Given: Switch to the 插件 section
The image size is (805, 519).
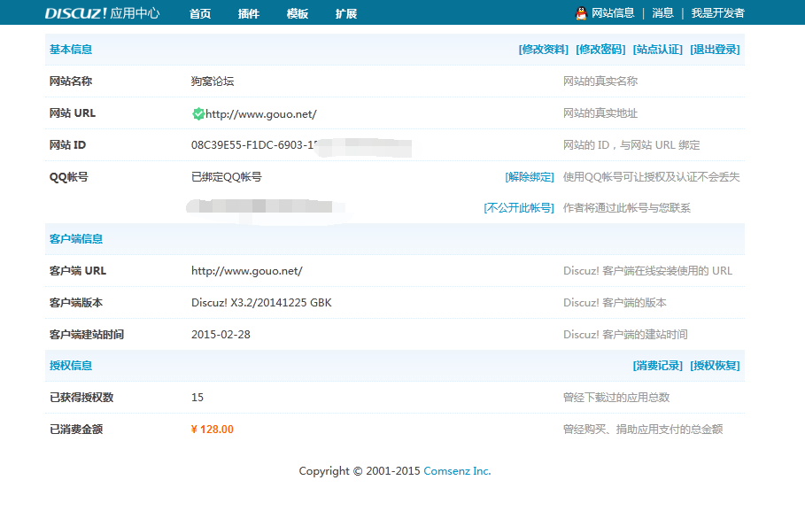Looking at the screenshot, I should click(x=248, y=13).
